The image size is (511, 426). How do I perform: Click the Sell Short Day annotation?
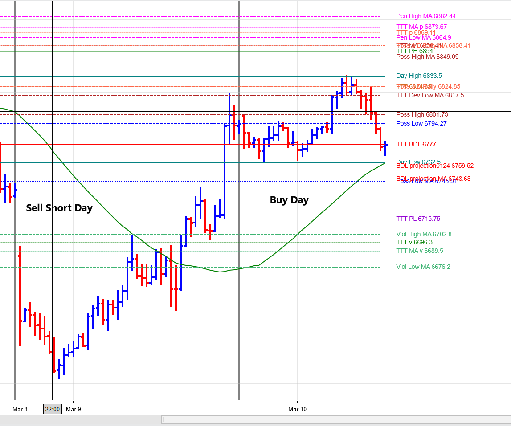59,208
